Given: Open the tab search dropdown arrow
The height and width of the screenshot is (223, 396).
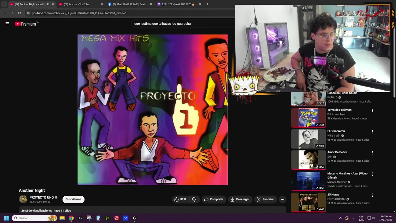Looking at the screenshot, I should pyautogui.click(x=4, y=4).
